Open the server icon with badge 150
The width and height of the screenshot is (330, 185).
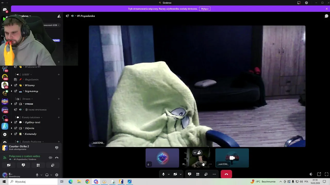click(5, 77)
